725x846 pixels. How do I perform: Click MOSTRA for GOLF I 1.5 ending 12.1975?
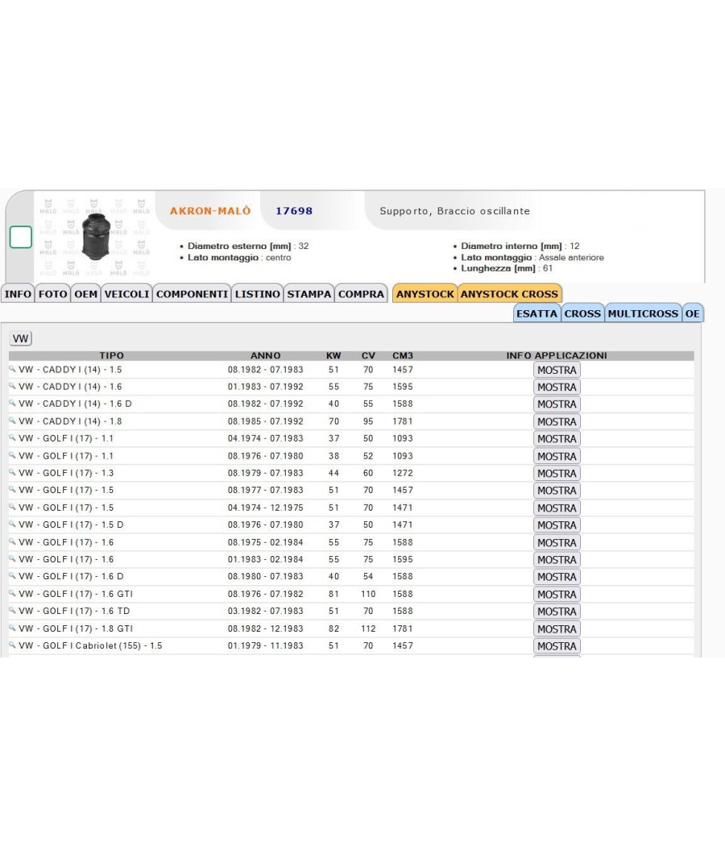click(x=557, y=508)
